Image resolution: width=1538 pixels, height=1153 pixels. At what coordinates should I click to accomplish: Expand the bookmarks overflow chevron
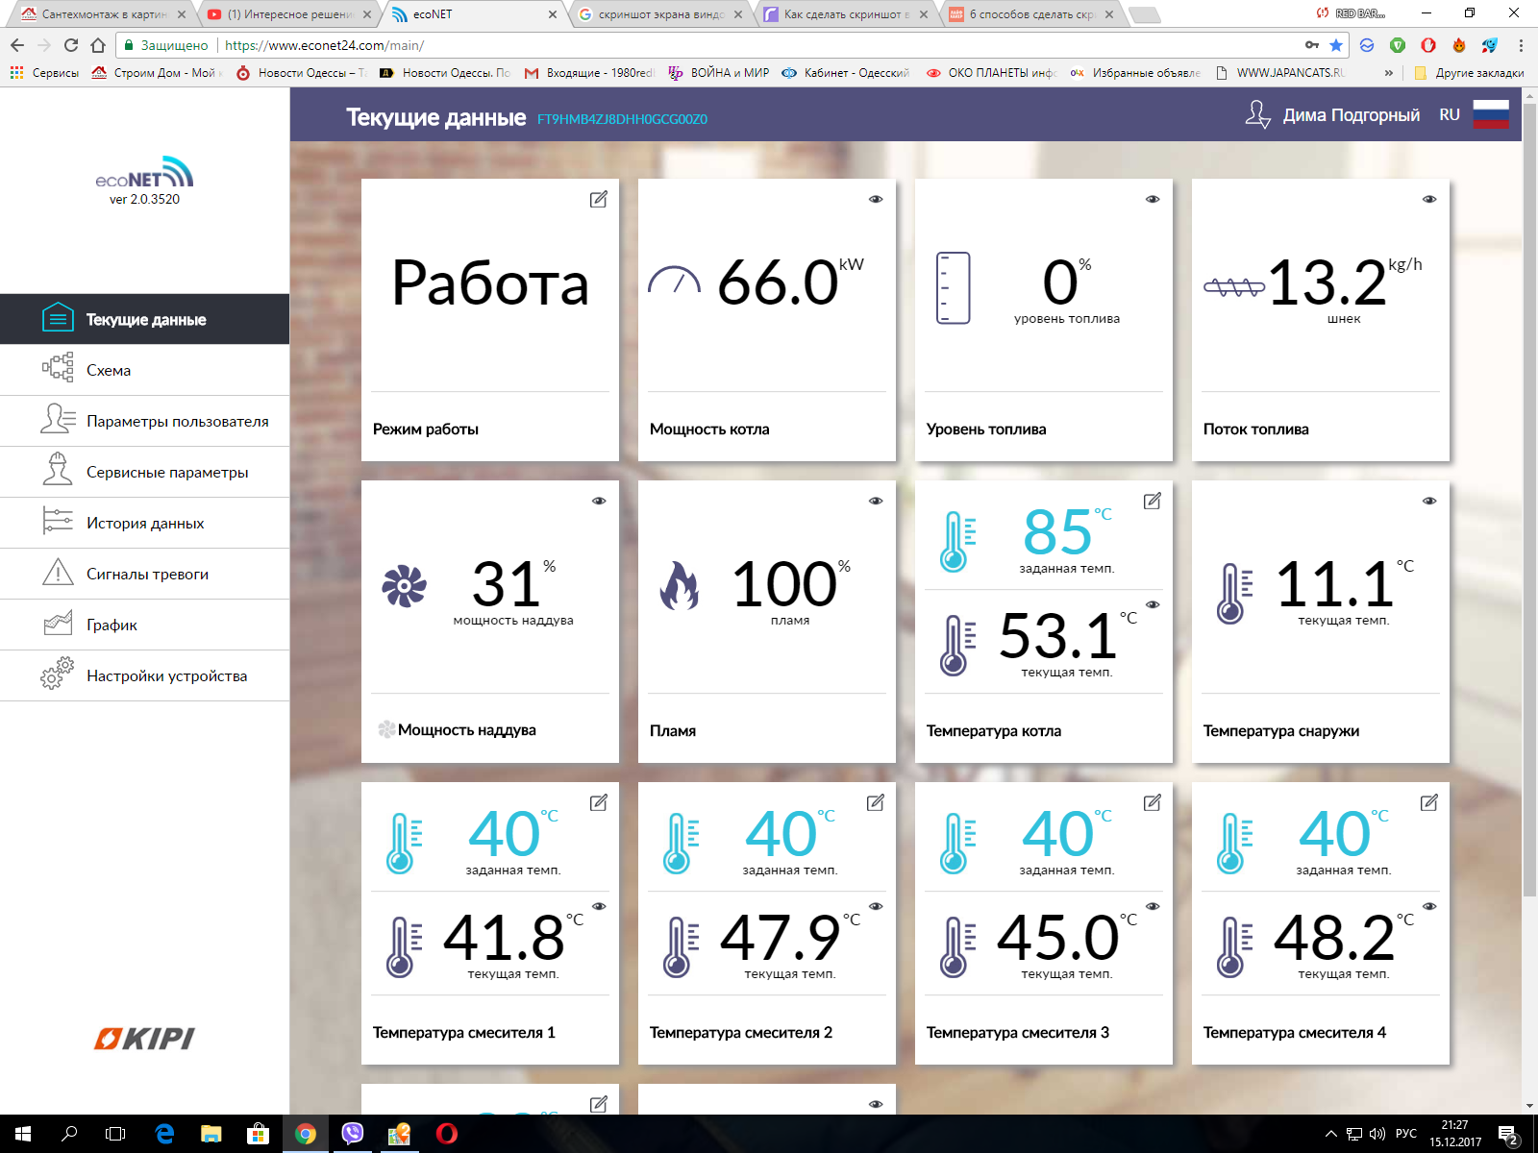1388,73
